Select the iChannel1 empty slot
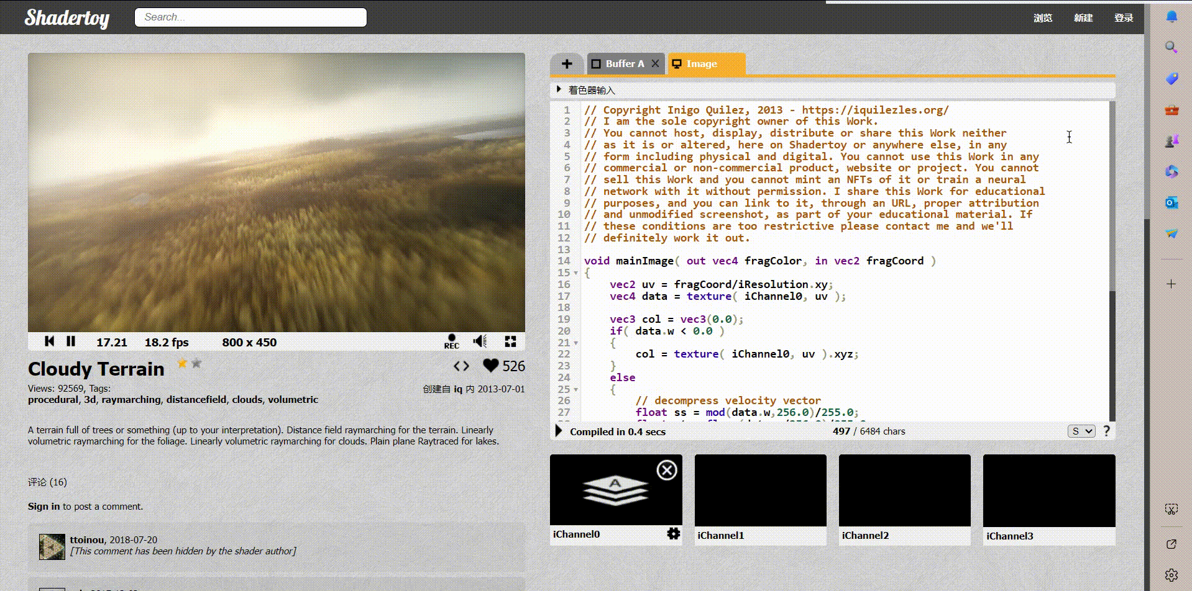This screenshot has width=1192, height=591. click(761, 490)
